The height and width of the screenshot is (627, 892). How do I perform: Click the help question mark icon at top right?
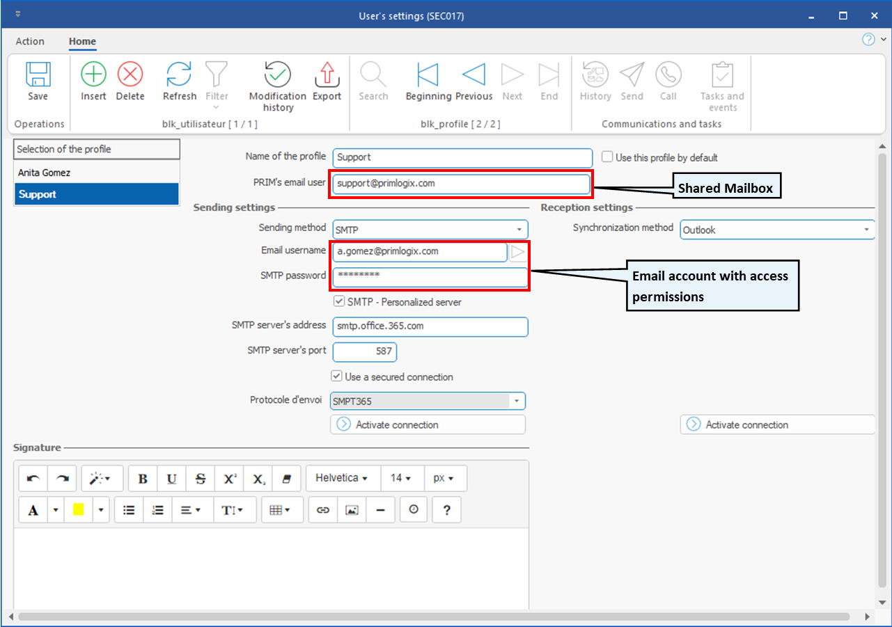coord(868,40)
